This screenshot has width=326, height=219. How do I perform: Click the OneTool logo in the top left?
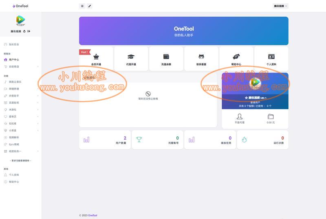(x=20, y=6)
